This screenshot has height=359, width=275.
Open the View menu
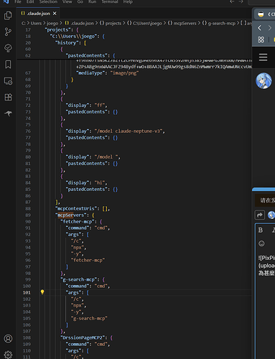tap(67, 1)
